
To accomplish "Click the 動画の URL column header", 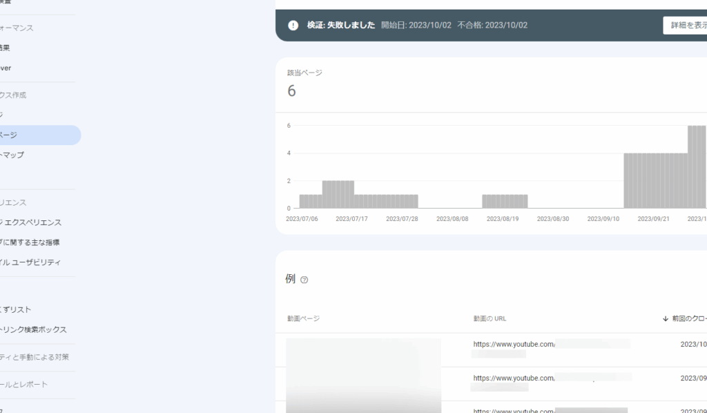I will pos(490,318).
